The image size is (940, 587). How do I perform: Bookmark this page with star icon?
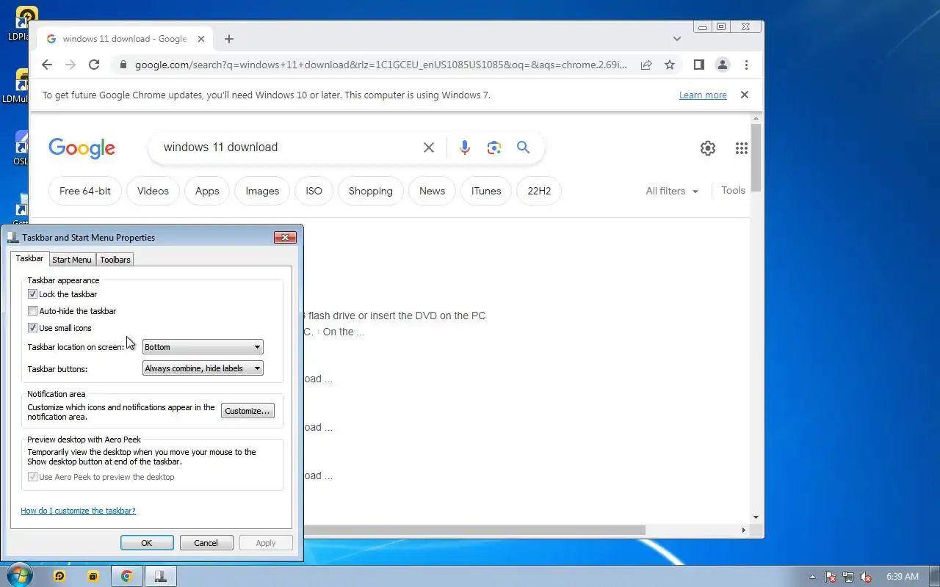pos(670,65)
